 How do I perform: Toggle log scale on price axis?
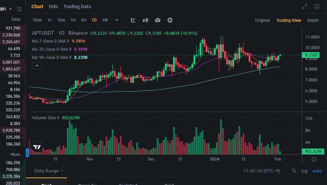(304, 171)
